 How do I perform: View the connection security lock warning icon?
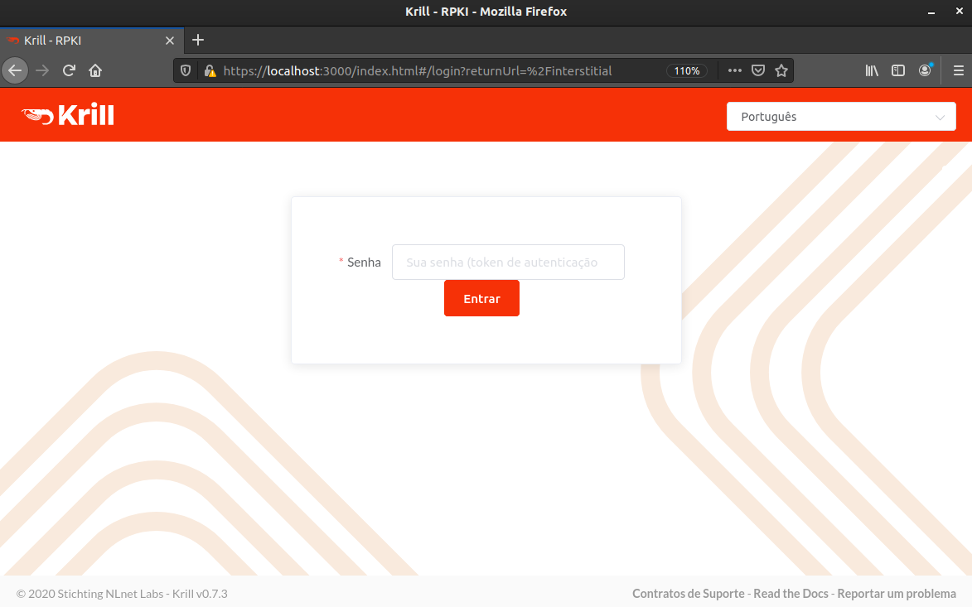pyautogui.click(x=210, y=70)
